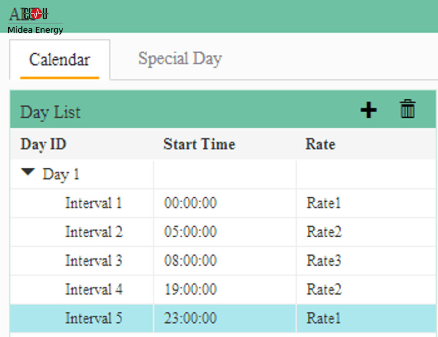Viewport: 438px width, 337px height.
Task: Select the highlighted Interval 5 row
Action: coord(94,318)
